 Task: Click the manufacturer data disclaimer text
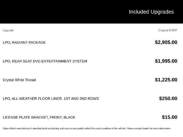coord(87,128)
